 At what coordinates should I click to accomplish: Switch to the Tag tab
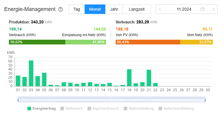pyautogui.click(x=77, y=9)
